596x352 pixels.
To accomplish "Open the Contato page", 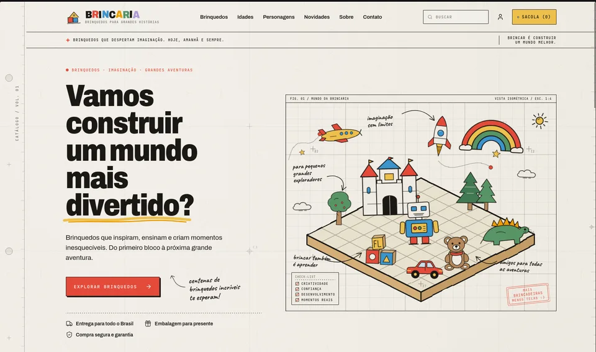I will pos(372,17).
